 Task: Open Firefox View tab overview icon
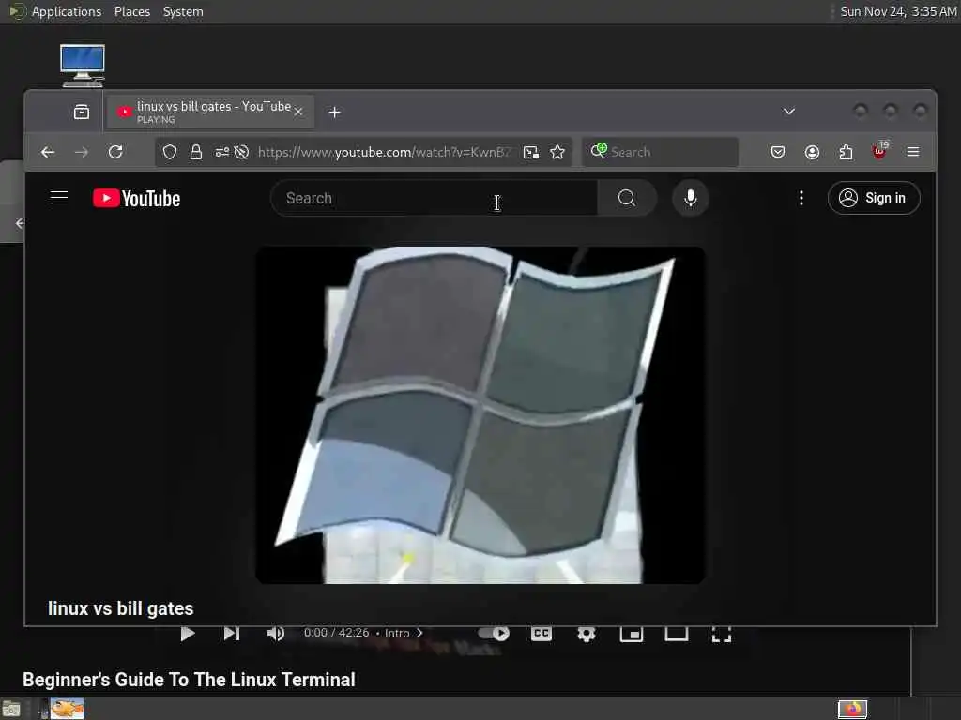point(82,112)
